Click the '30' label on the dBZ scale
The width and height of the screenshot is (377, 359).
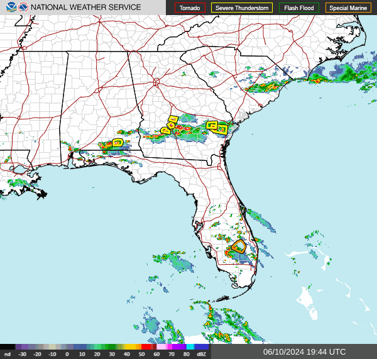point(112,354)
